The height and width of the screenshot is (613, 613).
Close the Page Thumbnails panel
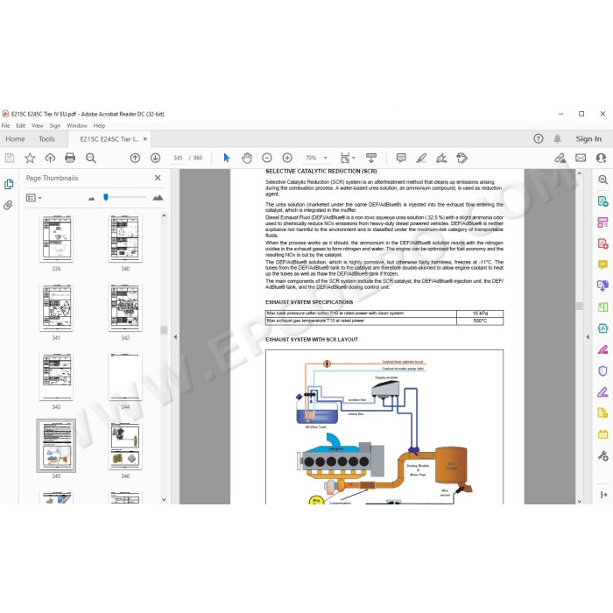[158, 178]
